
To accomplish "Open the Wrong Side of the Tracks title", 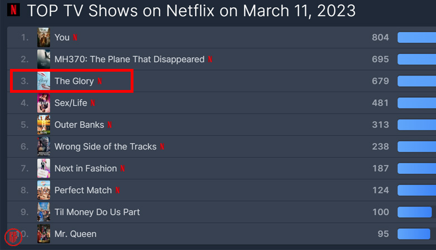I will pyautogui.click(x=105, y=147).
